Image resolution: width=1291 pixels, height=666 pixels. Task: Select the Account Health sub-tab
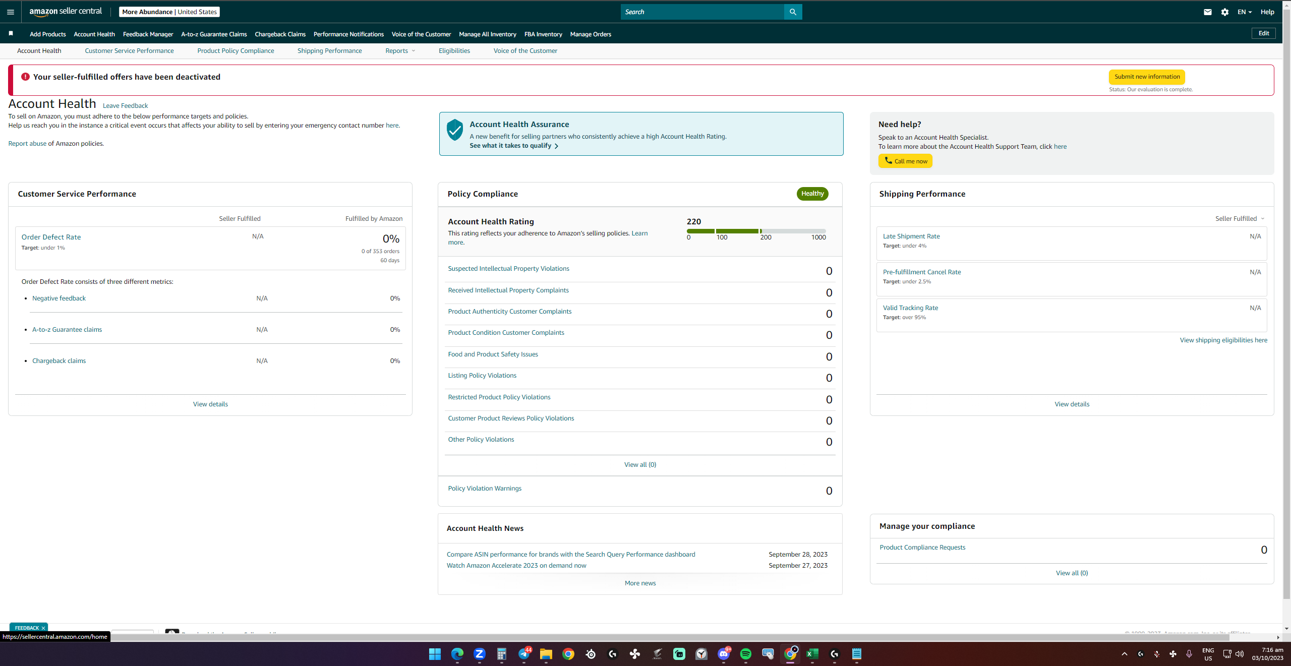click(x=39, y=50)
